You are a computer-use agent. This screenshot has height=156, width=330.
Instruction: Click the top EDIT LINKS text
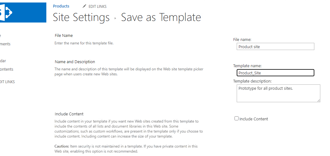[97, 7]
